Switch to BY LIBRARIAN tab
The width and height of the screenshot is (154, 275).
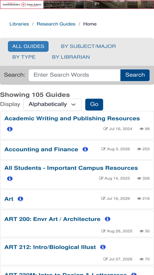(x=71, y=57)
